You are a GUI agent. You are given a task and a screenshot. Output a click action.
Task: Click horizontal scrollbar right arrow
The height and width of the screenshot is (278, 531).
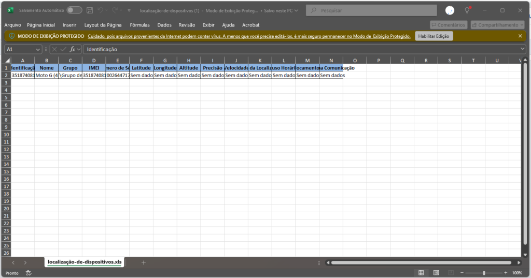pyautogui.click(x=519, y=262)
